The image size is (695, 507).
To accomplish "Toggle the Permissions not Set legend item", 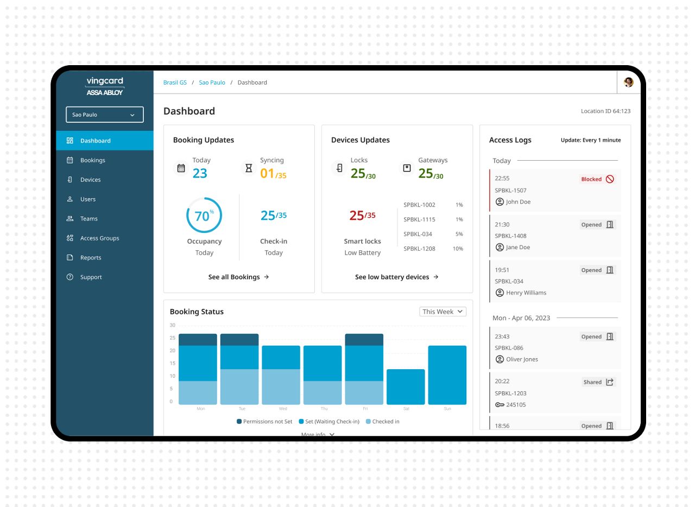I will point(264,422).
